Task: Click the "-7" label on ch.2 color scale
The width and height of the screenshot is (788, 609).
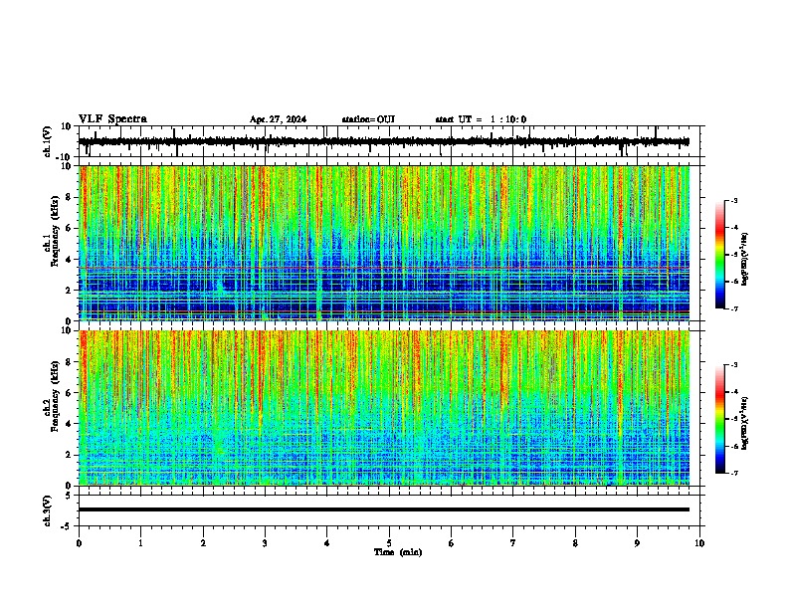Action: [733, 474]
